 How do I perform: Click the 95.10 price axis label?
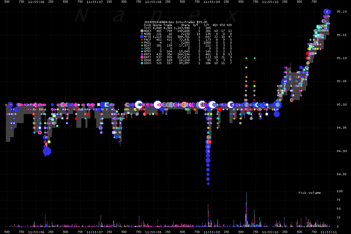pos(342,58)
